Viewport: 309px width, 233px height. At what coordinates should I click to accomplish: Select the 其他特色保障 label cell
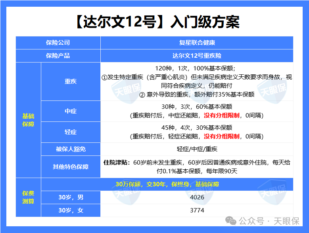(x=71, y=167)
